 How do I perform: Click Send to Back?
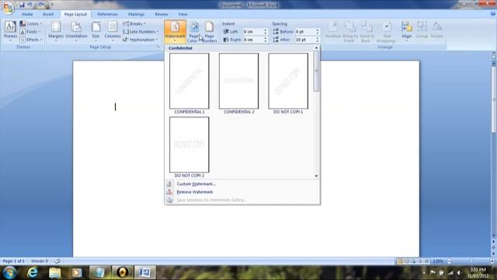[x=366, y=31]
